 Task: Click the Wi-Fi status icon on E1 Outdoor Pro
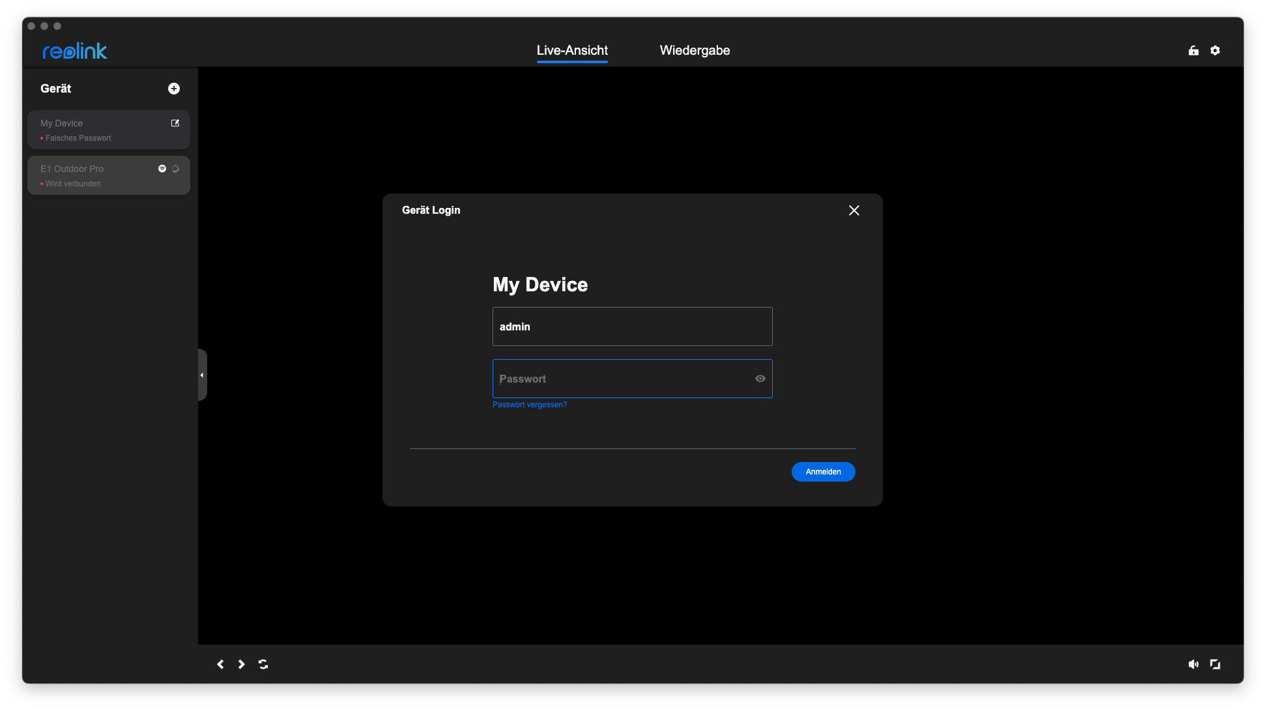(162, 169)
